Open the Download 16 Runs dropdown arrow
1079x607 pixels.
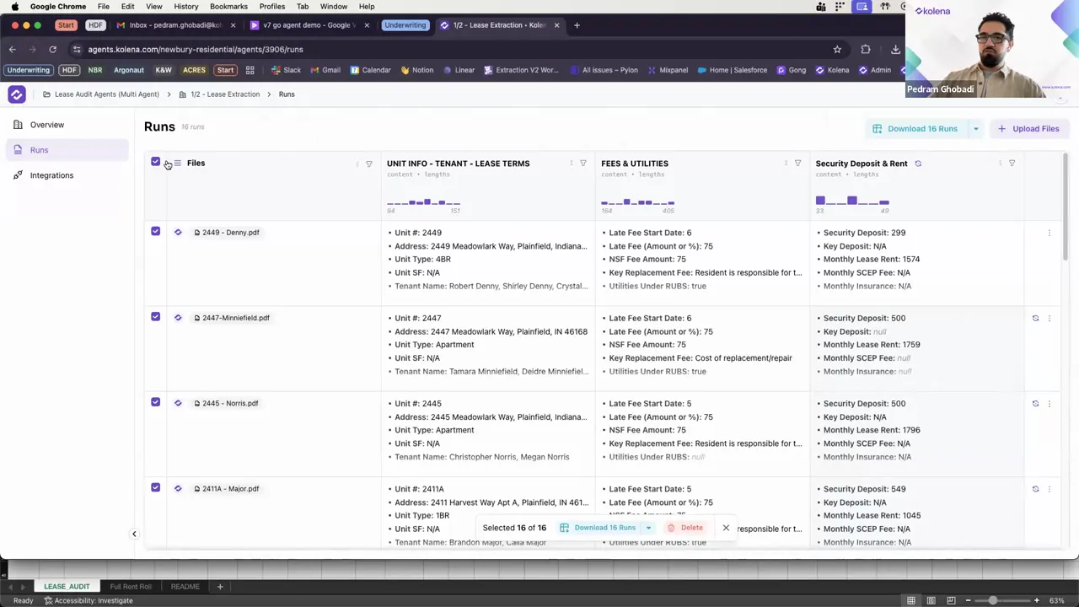975,128
